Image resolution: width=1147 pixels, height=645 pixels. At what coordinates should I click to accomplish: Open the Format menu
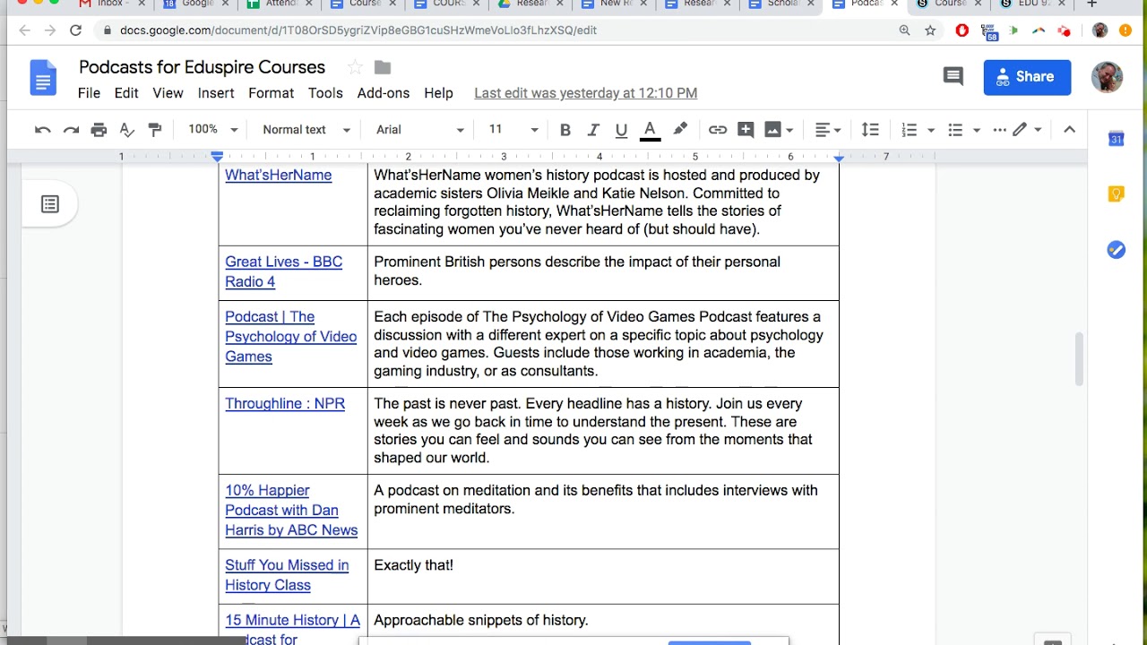tap(271, 93)
